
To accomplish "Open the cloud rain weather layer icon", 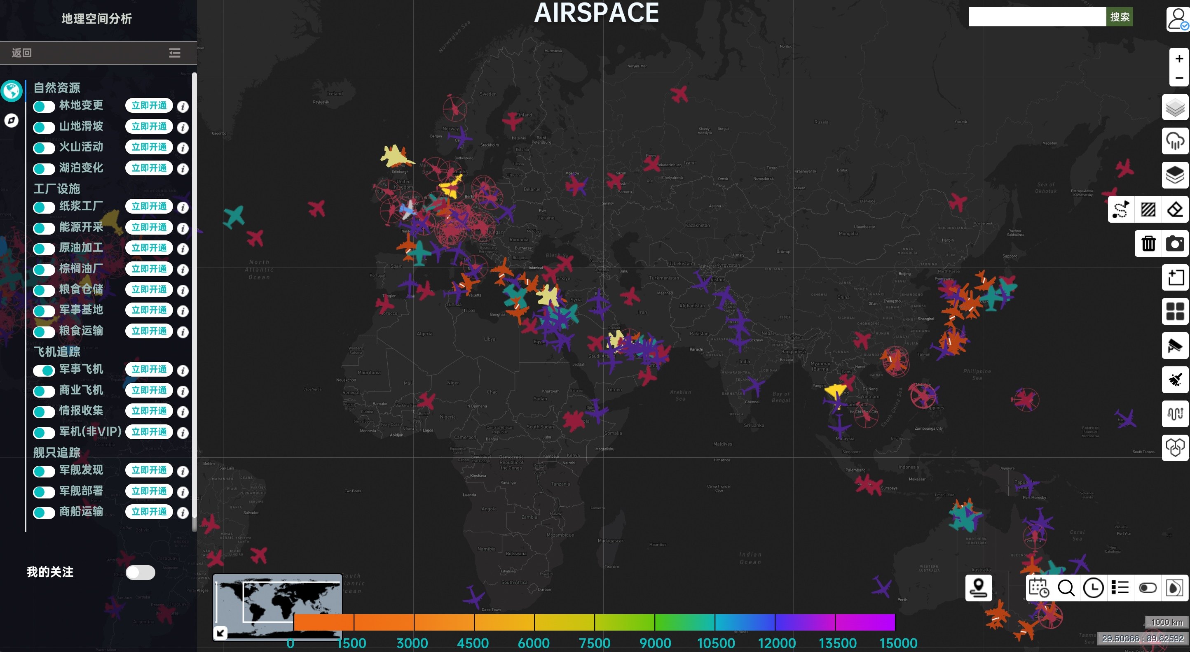I will (1175, 141).
